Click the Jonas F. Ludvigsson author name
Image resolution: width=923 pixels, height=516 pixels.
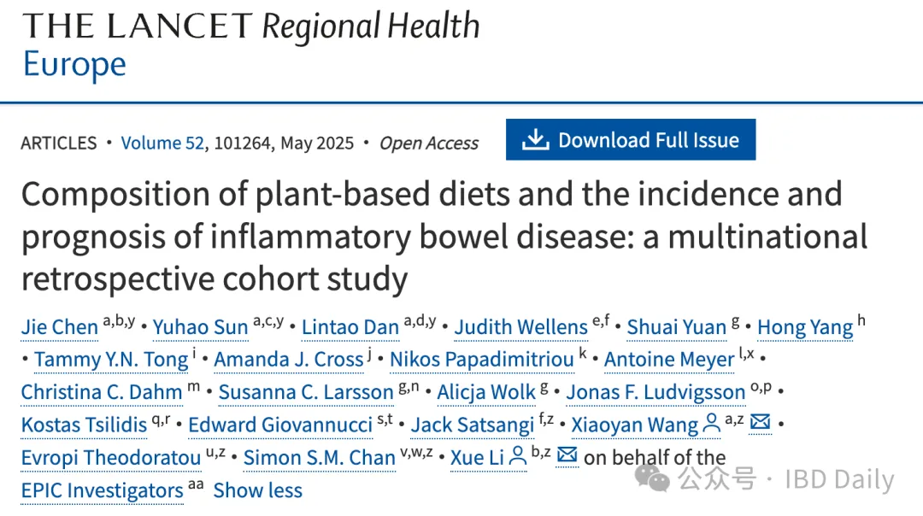[656, 392]
